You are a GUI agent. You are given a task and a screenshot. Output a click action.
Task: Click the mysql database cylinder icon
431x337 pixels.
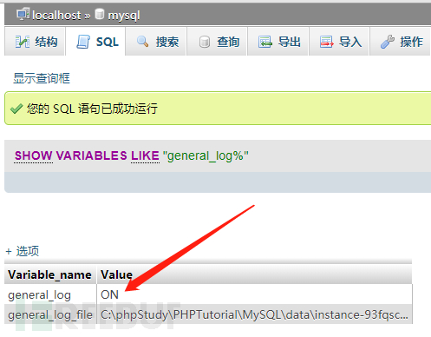point(100,14)
